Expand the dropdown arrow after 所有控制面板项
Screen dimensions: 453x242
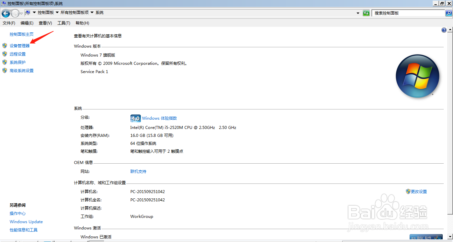[x=92, y=13]
